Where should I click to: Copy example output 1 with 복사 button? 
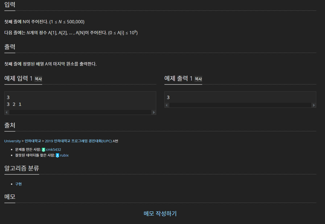pos(198,79)
